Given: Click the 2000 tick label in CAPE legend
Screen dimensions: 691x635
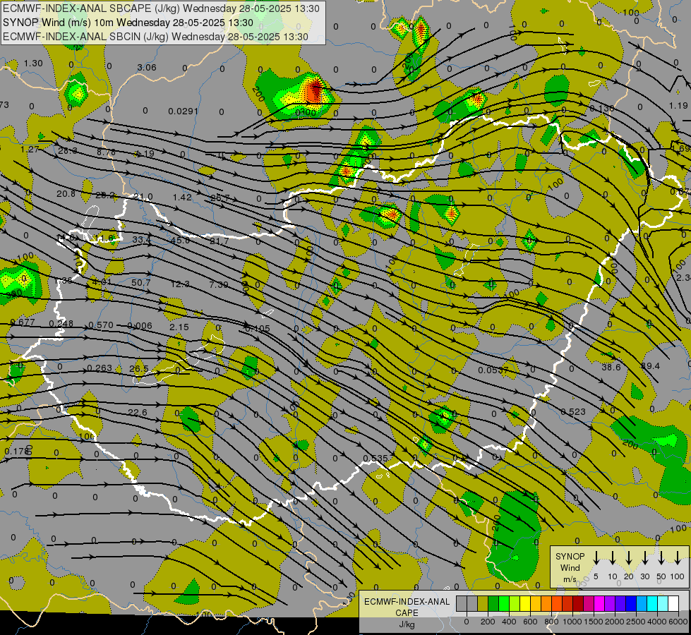Looking at the screenshot, I should pyautogui.click(x=615, y=622).
